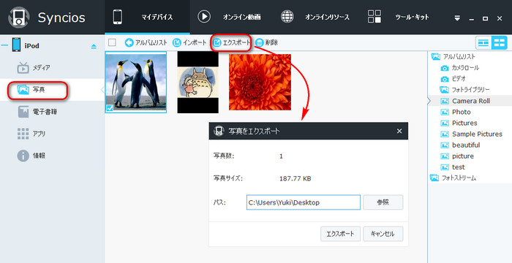Uncheck the penguins photo checkbox
The image size is (512, 263).
[x=110, y=108]
